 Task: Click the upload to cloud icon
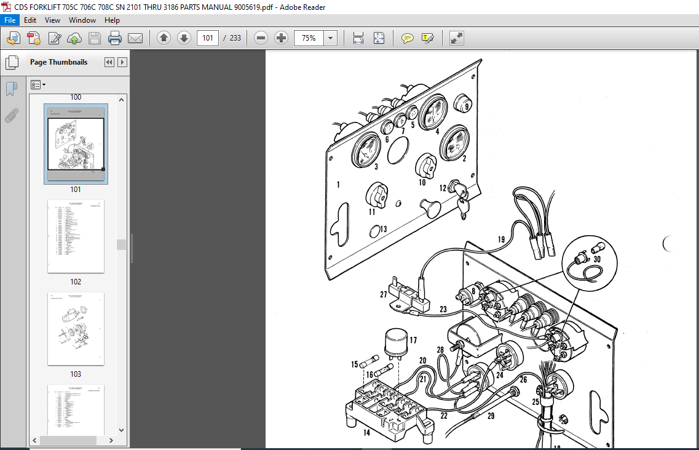point(74,38)
